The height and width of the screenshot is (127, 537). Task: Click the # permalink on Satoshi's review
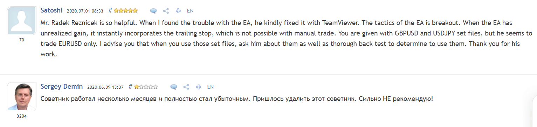click(110, 10)
